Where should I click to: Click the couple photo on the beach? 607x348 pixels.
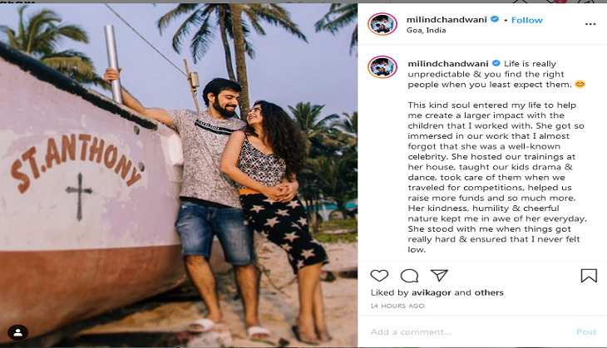(x=179, y=175)
